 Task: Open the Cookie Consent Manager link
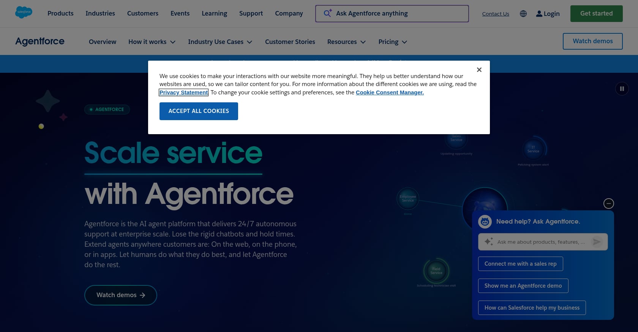click(390, 92)
